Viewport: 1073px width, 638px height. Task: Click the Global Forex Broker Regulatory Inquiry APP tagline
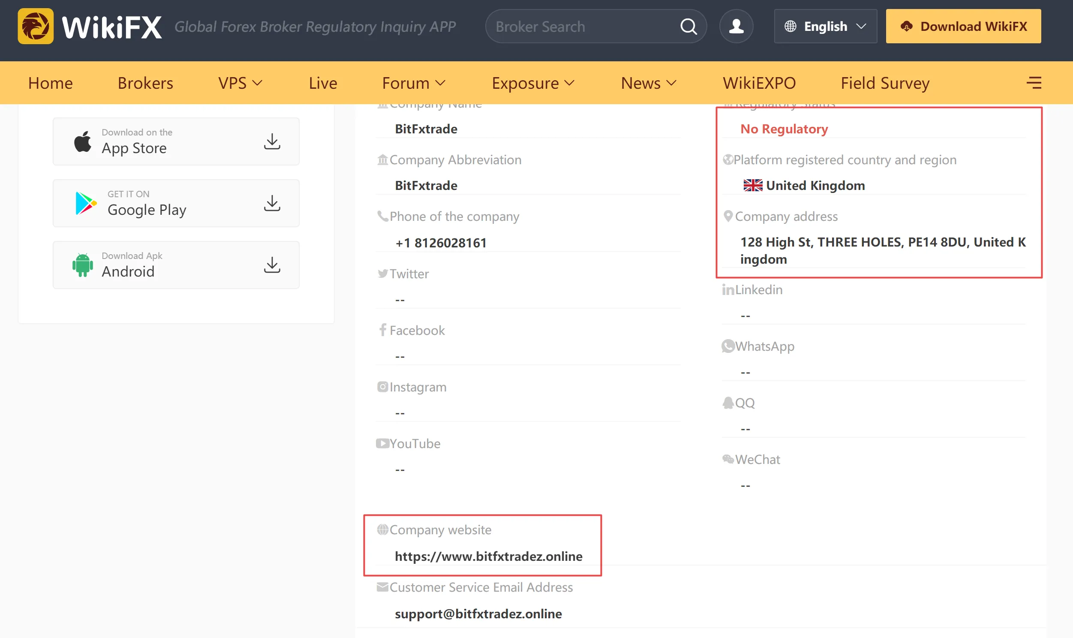point(315,27)
